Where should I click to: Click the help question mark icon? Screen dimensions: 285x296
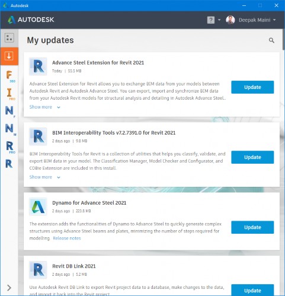[211, 20]
